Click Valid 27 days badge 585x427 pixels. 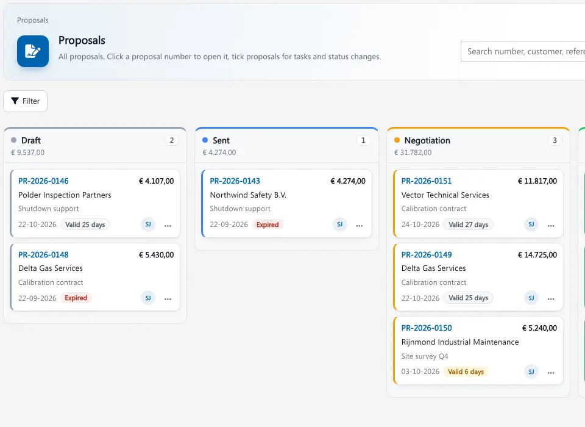point(468,224)
